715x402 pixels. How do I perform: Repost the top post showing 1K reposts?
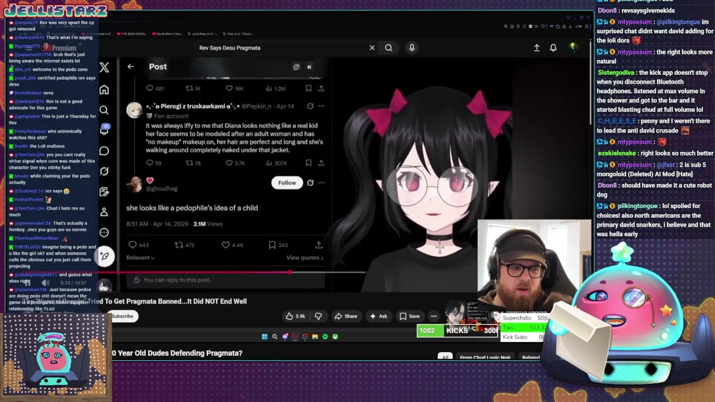[x=193, y=88]
